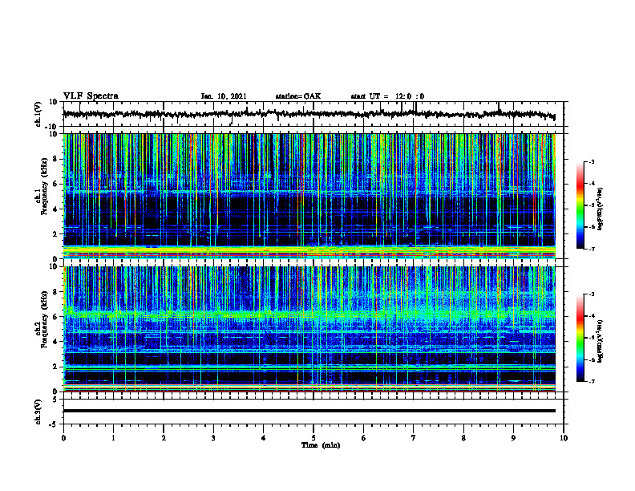Click the ch.3 flat black signal line
The height and width of the screenshot is (491, 635).
pyautogui.click(x=309, y=411)
